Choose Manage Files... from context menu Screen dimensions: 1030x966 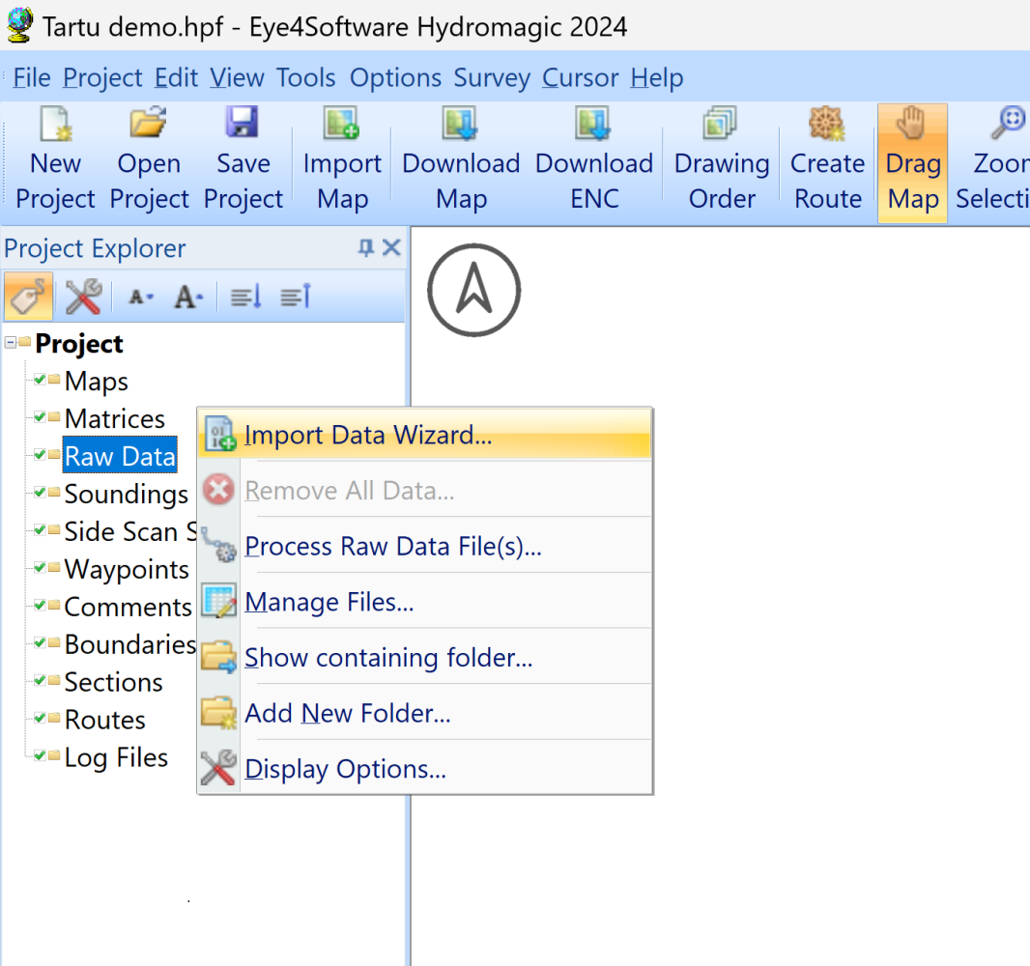425,601
